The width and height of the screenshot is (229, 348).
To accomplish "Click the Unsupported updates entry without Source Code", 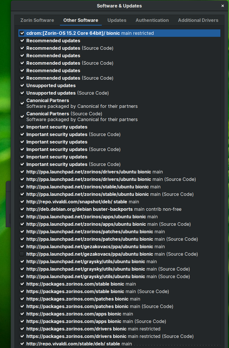I will (51, 85).
